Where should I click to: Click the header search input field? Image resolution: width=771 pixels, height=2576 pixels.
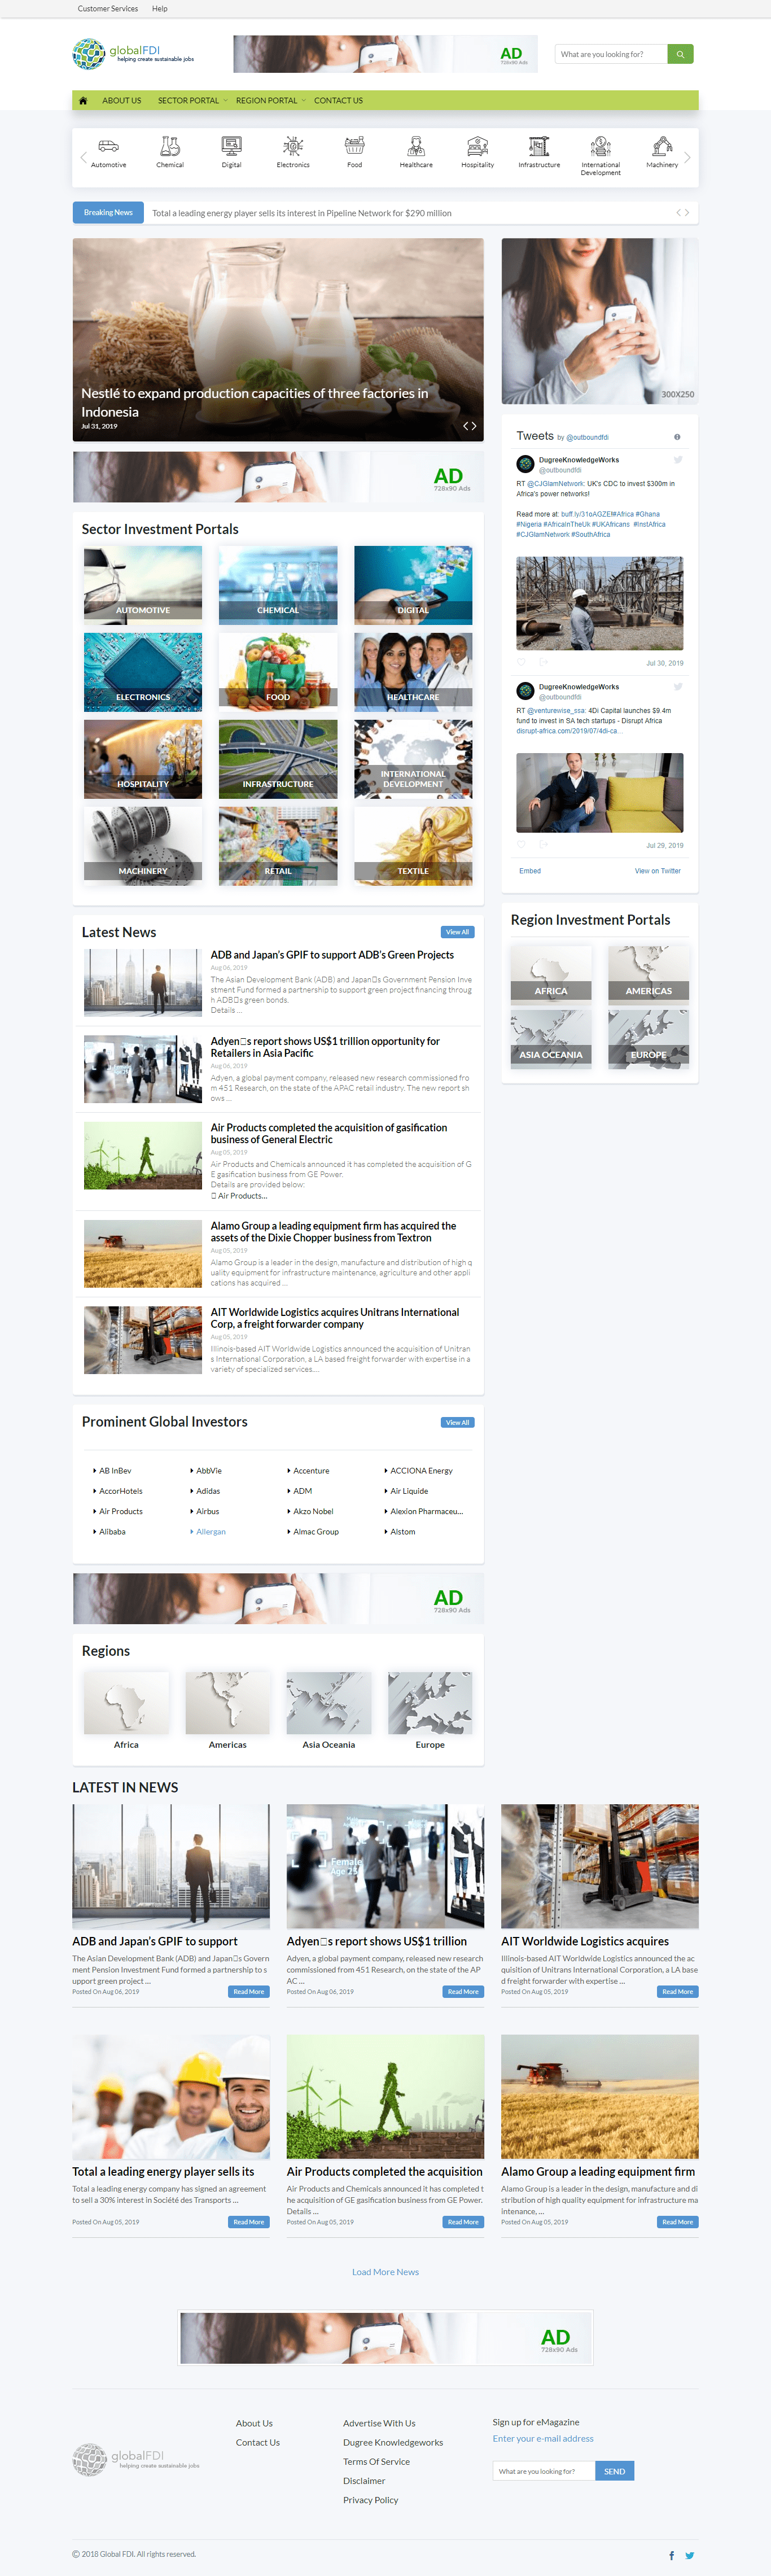(x=611, y=54)
